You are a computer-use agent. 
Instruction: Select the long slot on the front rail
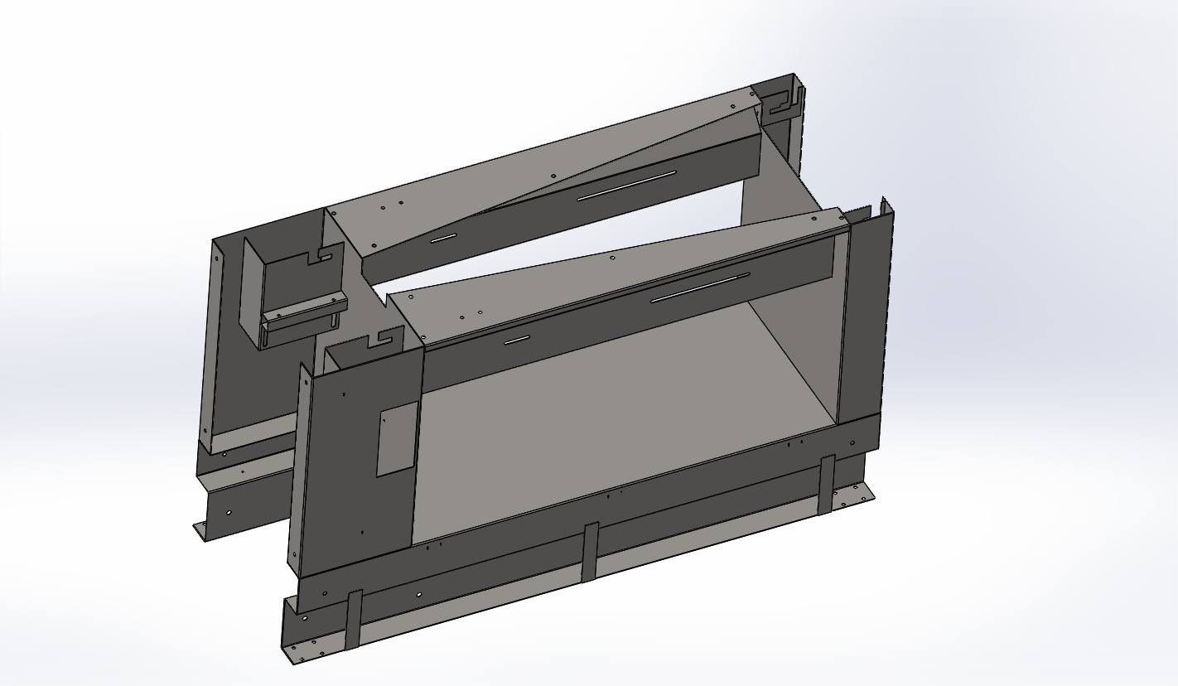pos(700,287)
